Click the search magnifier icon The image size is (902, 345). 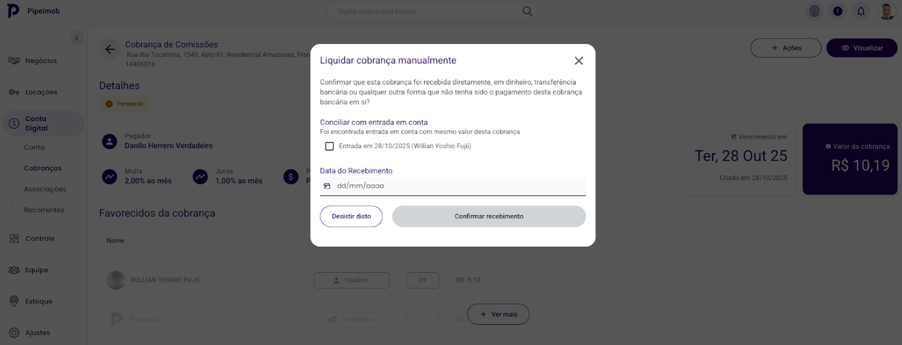click(x=527, y=11)
